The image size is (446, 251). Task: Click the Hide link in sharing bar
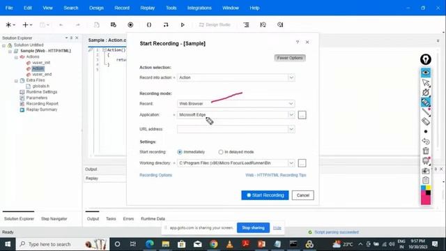coord(277,228)
